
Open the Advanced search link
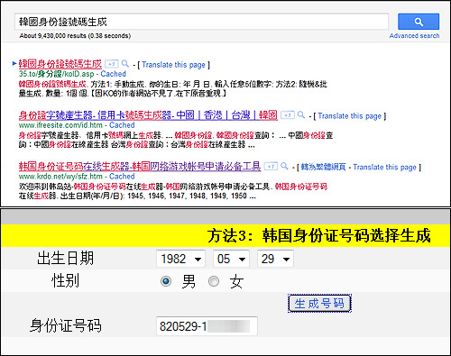pos(414,36)
